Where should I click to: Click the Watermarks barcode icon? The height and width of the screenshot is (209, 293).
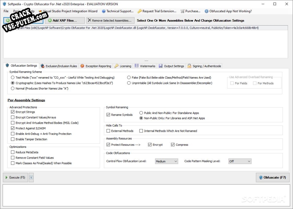(x=137, y=66)
